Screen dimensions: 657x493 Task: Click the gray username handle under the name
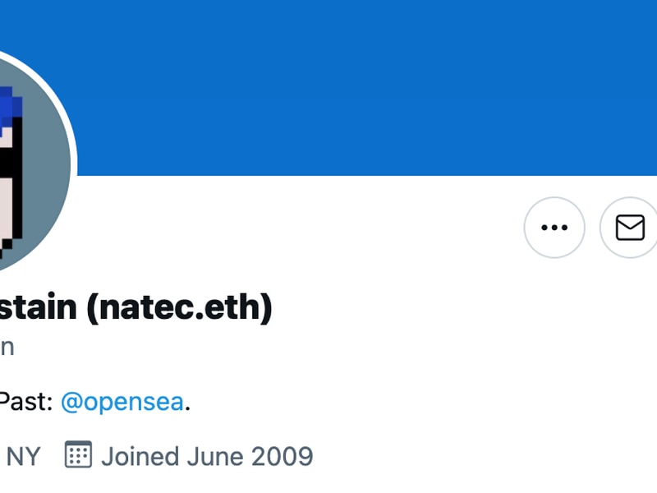pos(7,347)
